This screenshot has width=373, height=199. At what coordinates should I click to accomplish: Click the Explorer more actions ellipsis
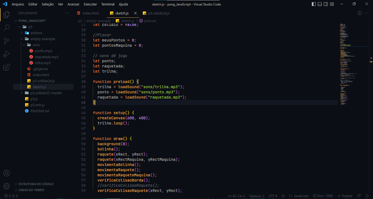click(67, 13)
